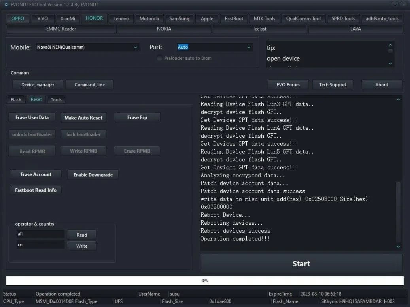Open the QualComm Tool tab

303,19
